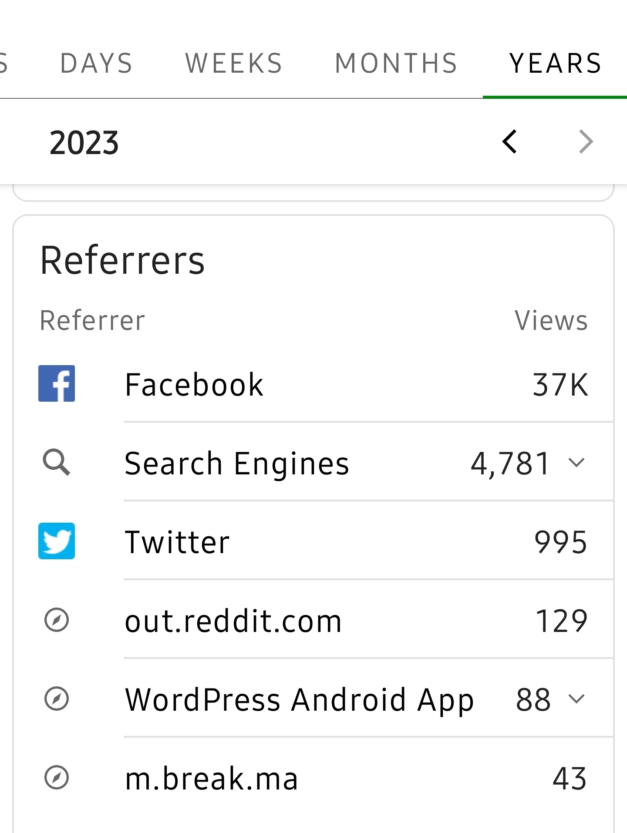Viewport: 627px width, 833px height.
Task: Switch to the Months tab
Action: [x=396, y=64]
